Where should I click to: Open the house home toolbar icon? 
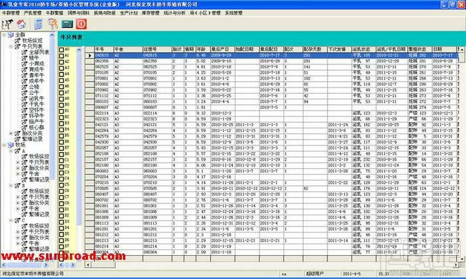click(x=21, y=24)
